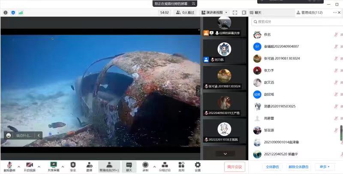Toggle mute for participant 张力予
Image resolution: width=343 pixels, height=174 pixels.
click(x=336, y=70)
